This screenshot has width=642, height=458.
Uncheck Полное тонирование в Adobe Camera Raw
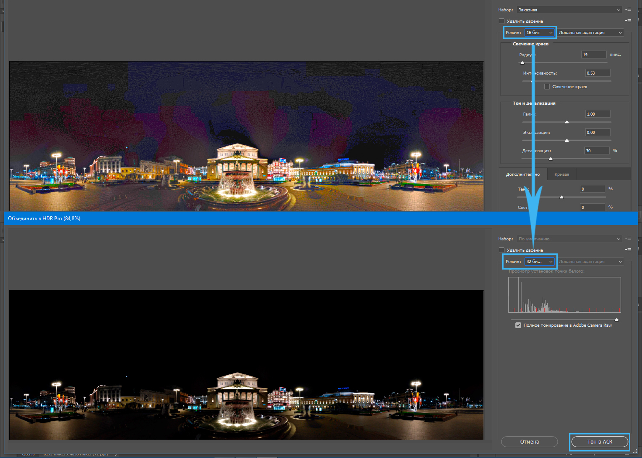[x=518, y=325]
